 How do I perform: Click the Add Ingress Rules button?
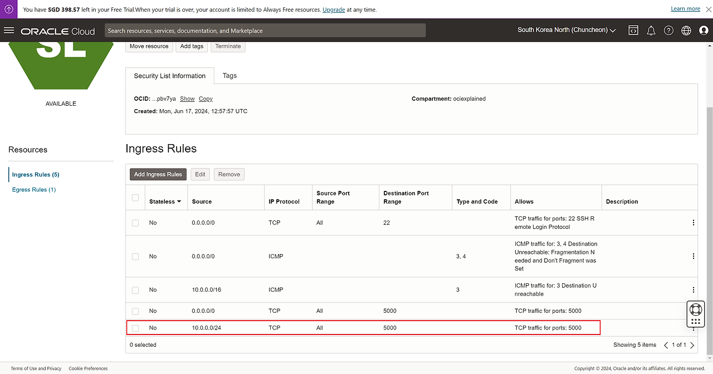(158, 174)
